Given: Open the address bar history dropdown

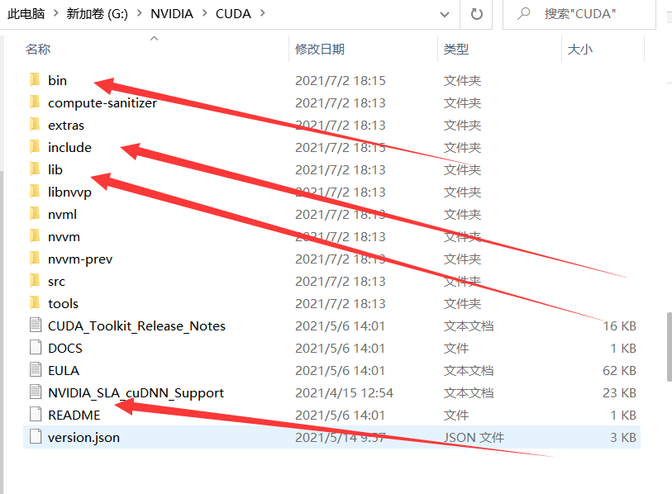Looking at the screenshot, I should coord(445,15).
